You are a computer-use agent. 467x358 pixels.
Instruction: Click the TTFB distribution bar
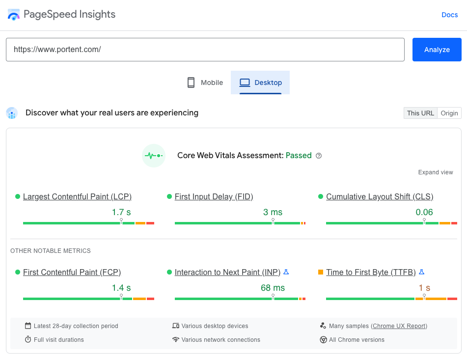tap(392, 299)
